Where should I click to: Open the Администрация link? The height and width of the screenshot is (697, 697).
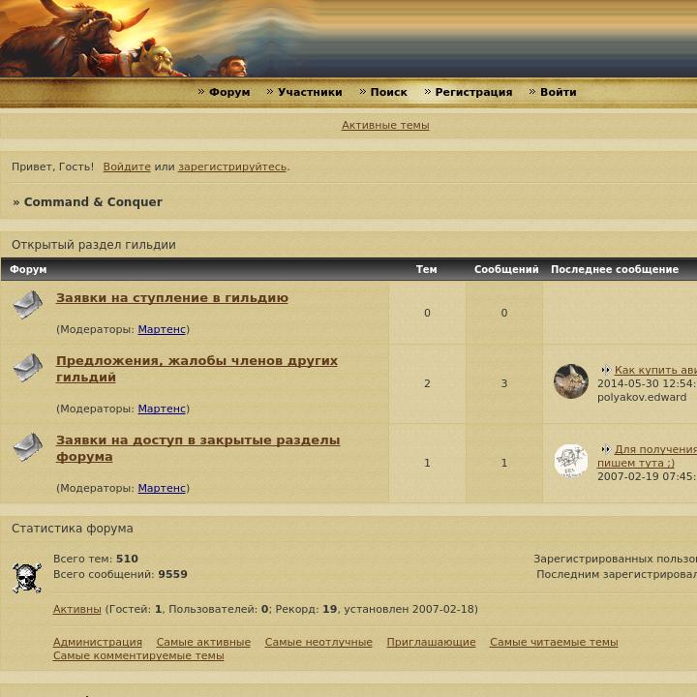point(98,642)
